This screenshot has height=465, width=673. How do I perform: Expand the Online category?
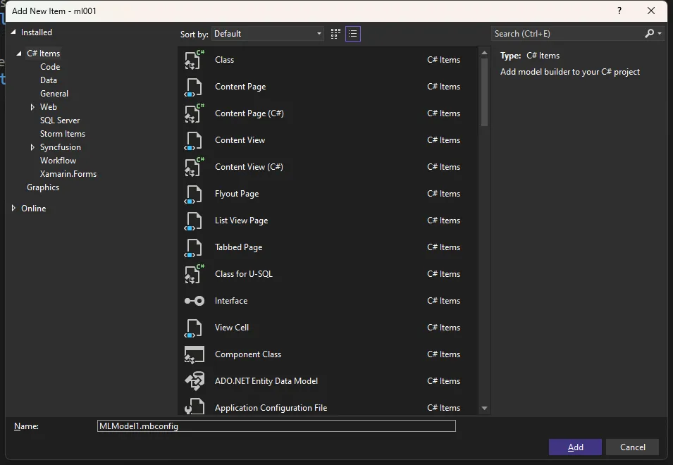click(x=14, y=209)
